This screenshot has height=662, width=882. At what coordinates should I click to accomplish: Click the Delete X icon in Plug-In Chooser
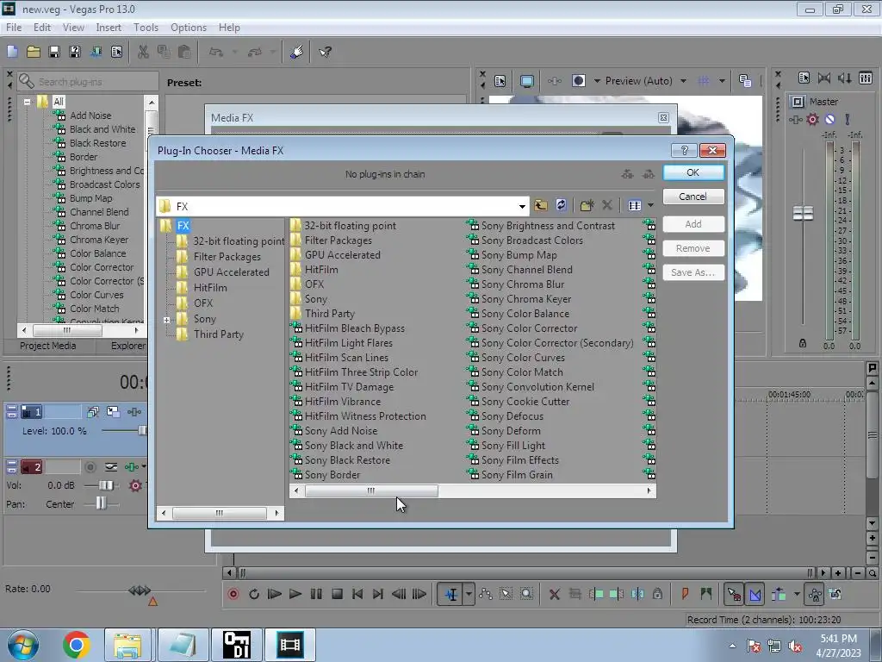click(x=607, y=205)
